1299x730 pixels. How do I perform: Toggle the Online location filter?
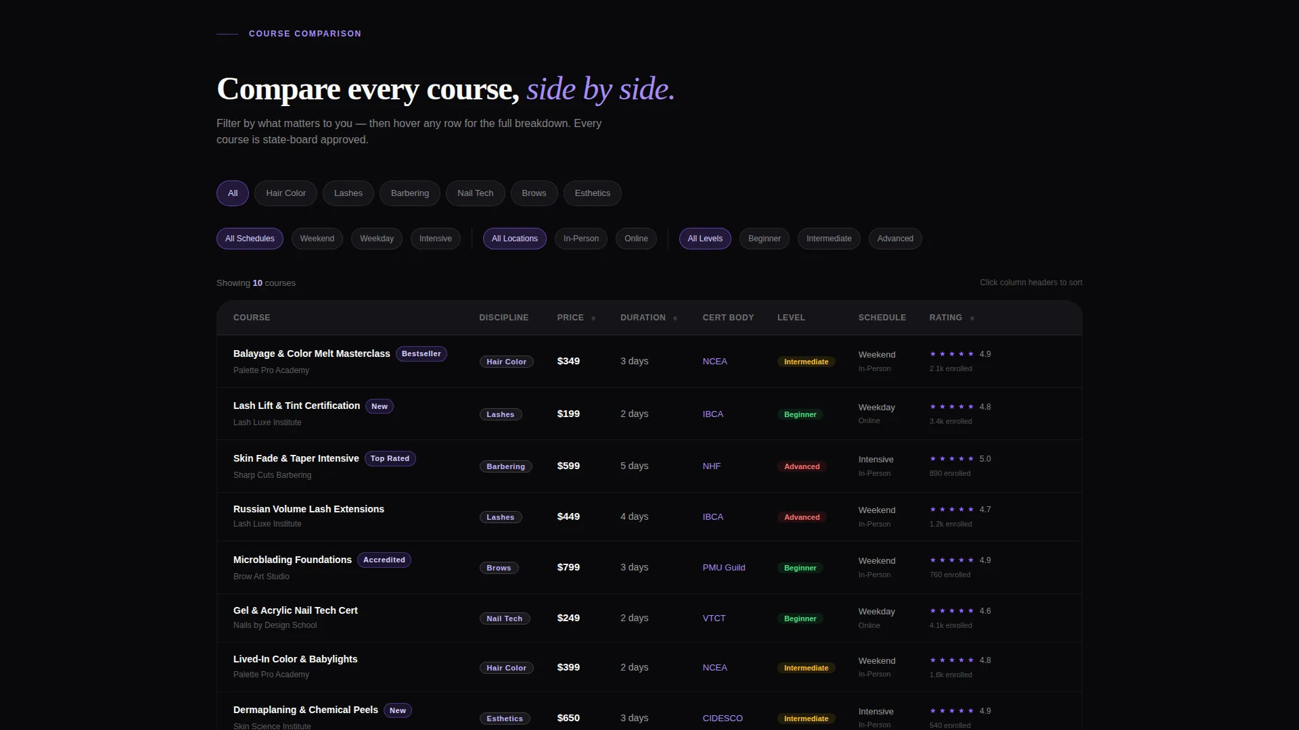[636, 239]
